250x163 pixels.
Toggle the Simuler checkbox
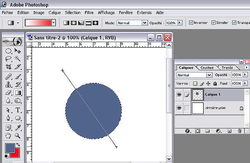[x=213, y=22]
